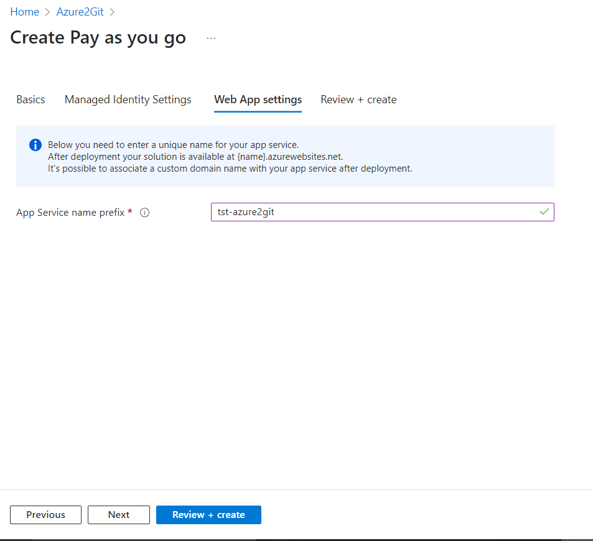Image resolution: width=593 pixels, height=541 pixels.
Task: Select the Web App settings tab
Action: (258, 99)
